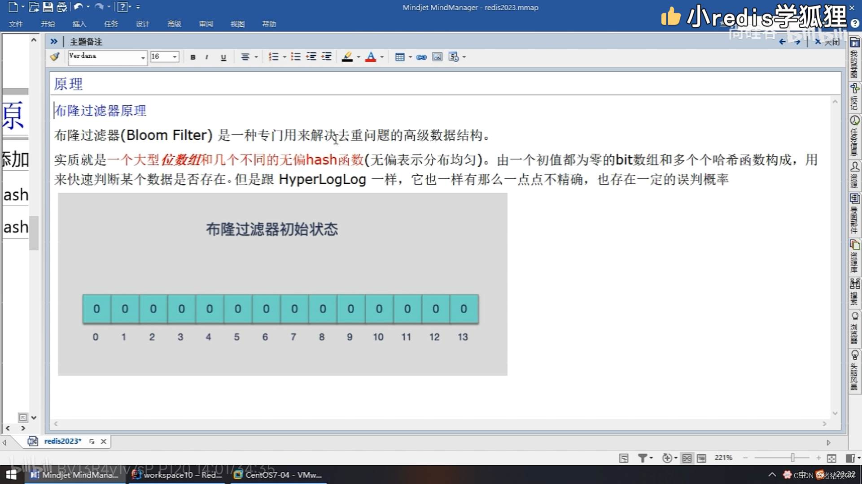Screen dimensions: 862x484
Task: Toggle italic formatting
Action: [207, 57]
